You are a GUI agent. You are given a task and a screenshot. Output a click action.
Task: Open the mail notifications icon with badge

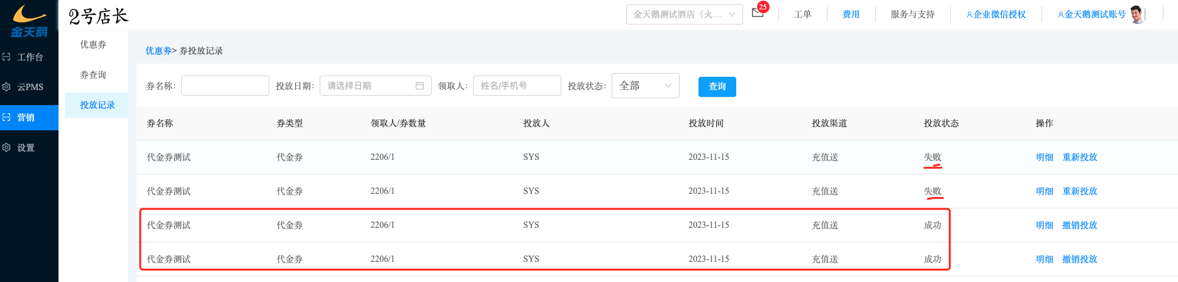(x=758, y=13)
